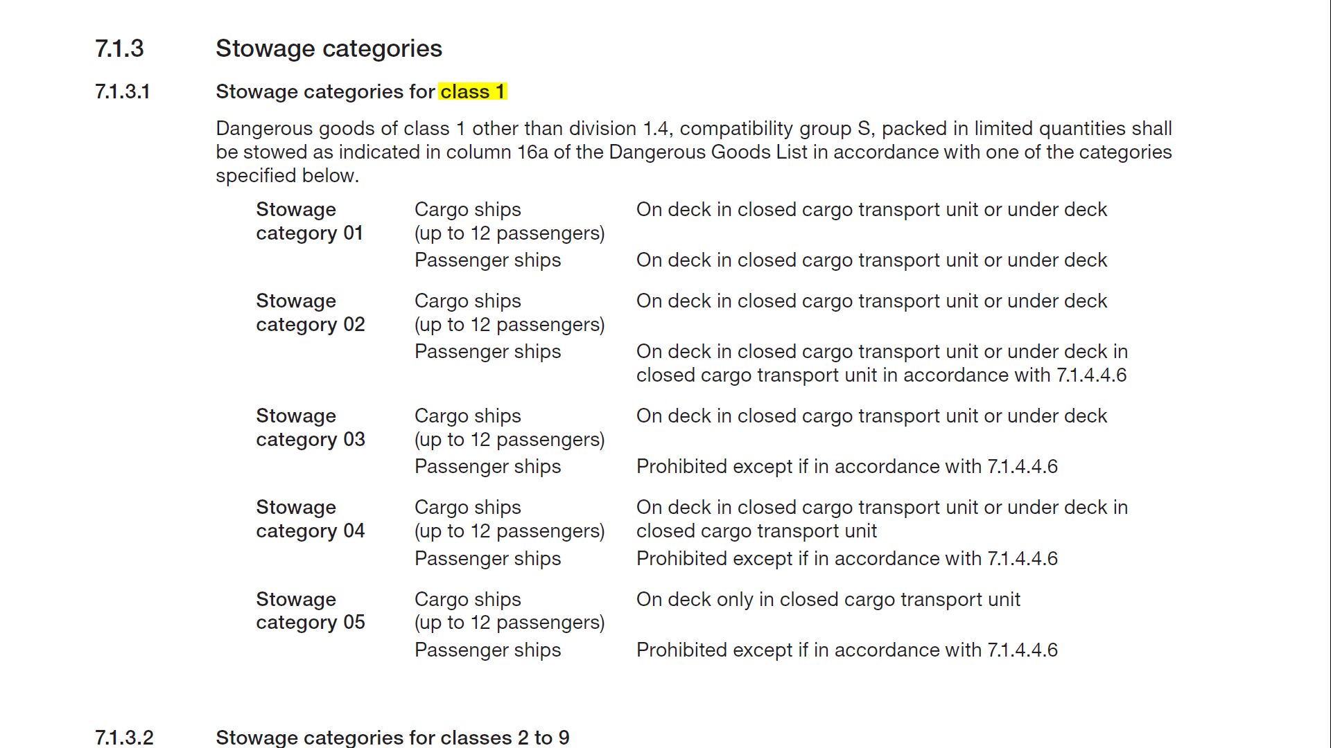The width and height of the screenshot is (1331, 748).
Task: Click the 7.1.4.4.6 reference in category 05
Action: coord(1023,650)
